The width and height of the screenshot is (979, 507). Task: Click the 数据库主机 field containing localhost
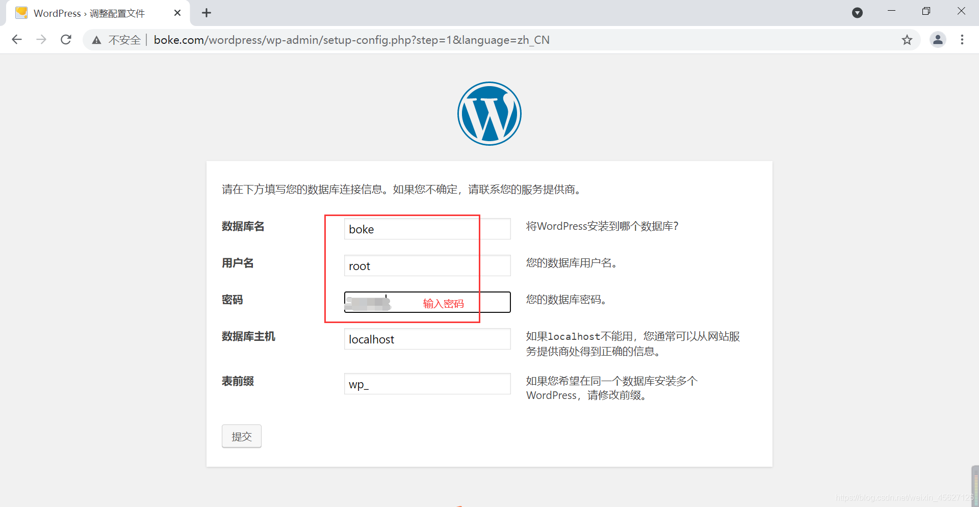pyautogui.click(x=427, y=339)
